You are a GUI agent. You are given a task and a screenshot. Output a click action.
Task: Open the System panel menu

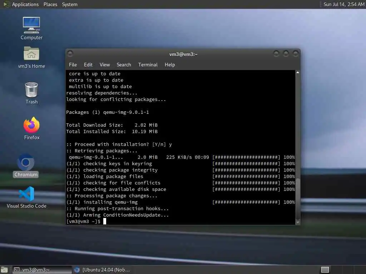(70, 4)
